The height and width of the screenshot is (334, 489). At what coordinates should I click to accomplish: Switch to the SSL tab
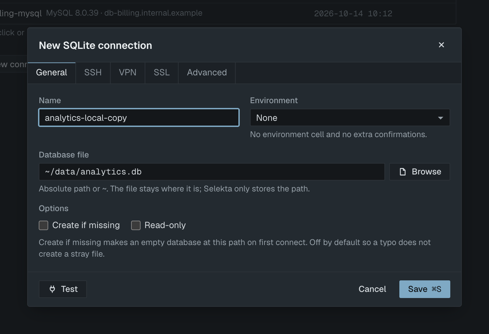pos(162,73)
